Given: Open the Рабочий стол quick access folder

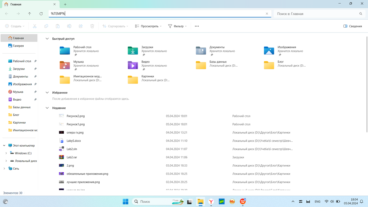Looking at the screenshot, I should 80,51.
